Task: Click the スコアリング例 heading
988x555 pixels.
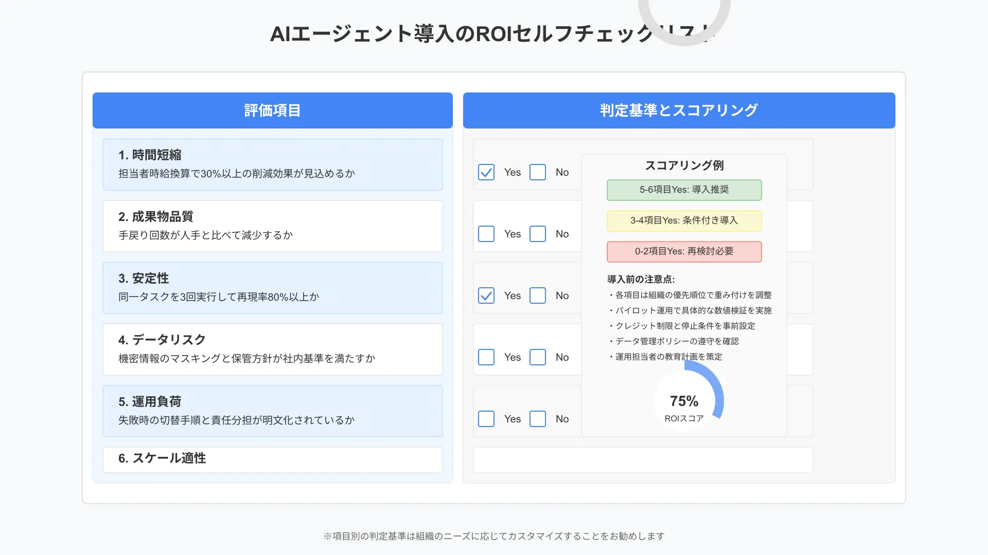Action: pos(684,165)
